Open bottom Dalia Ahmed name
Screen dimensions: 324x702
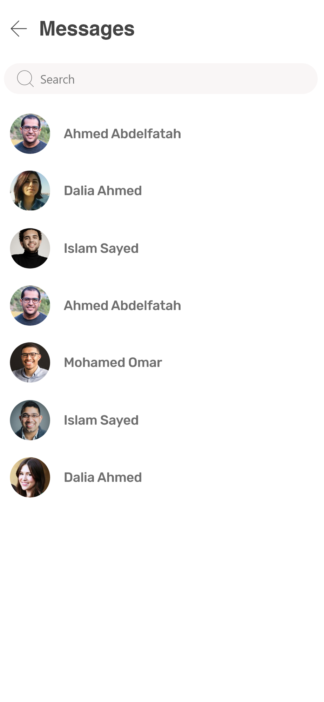(x=103, y=477)
